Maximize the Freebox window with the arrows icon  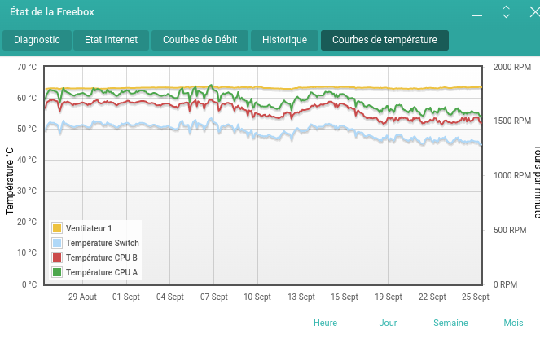pos(506,12)
